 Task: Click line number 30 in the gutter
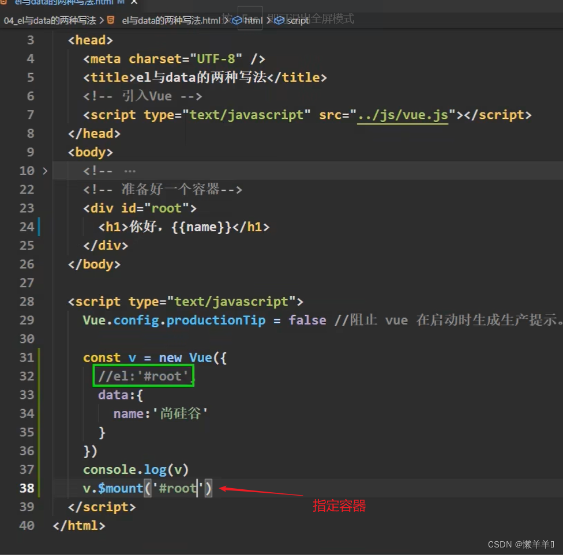pos(27,339)
